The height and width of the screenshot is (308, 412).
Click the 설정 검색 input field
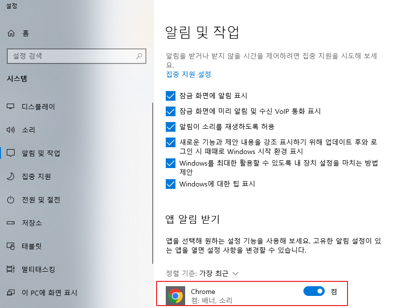77,56
